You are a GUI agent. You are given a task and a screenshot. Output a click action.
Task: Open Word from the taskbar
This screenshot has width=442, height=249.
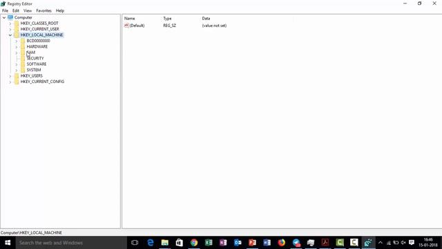(x=267, y=243)
